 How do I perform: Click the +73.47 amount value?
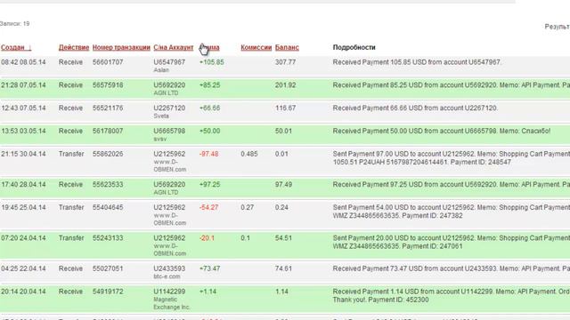pos(210,268)
